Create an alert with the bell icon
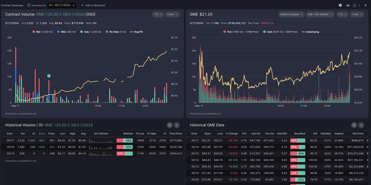The image size is (371, 185). pos(355,5)
